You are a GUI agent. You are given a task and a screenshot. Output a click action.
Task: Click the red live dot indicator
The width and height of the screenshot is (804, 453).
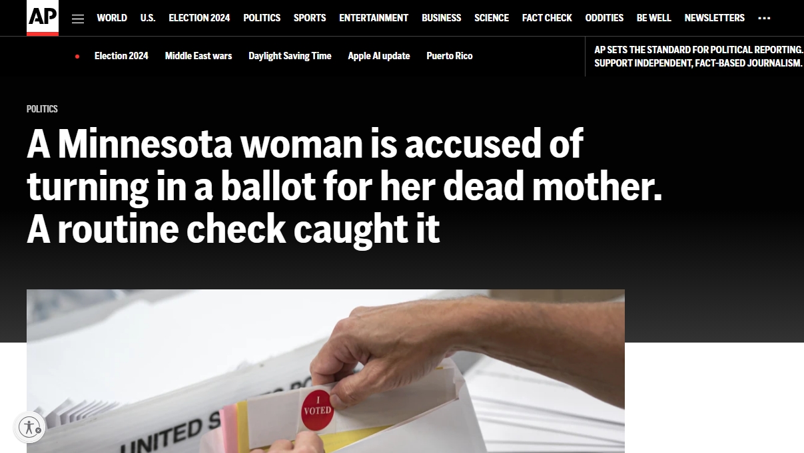coord(77,57)
